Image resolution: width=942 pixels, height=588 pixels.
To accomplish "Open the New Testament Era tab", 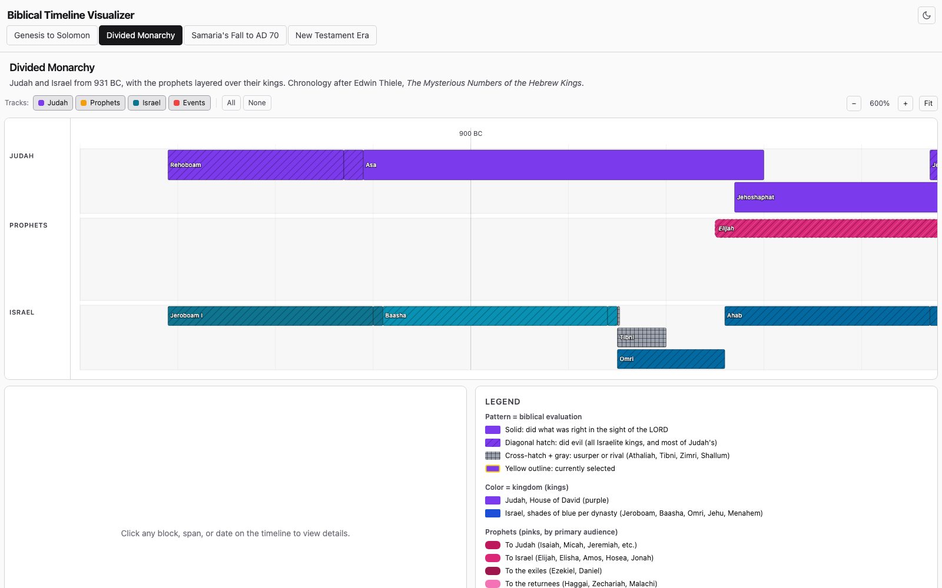I will click(332, 35).
